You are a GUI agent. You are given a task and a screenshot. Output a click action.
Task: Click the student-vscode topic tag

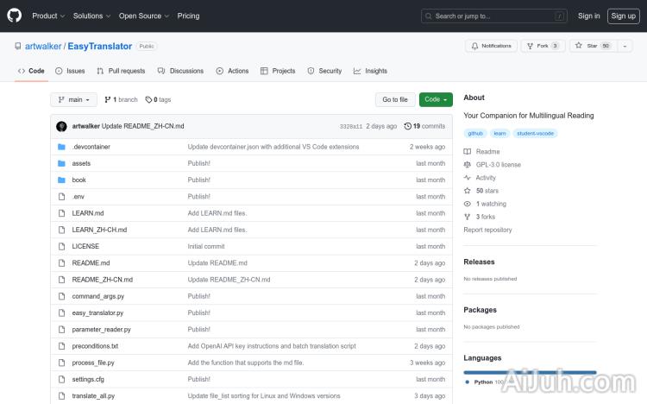[x=535, y=134]
